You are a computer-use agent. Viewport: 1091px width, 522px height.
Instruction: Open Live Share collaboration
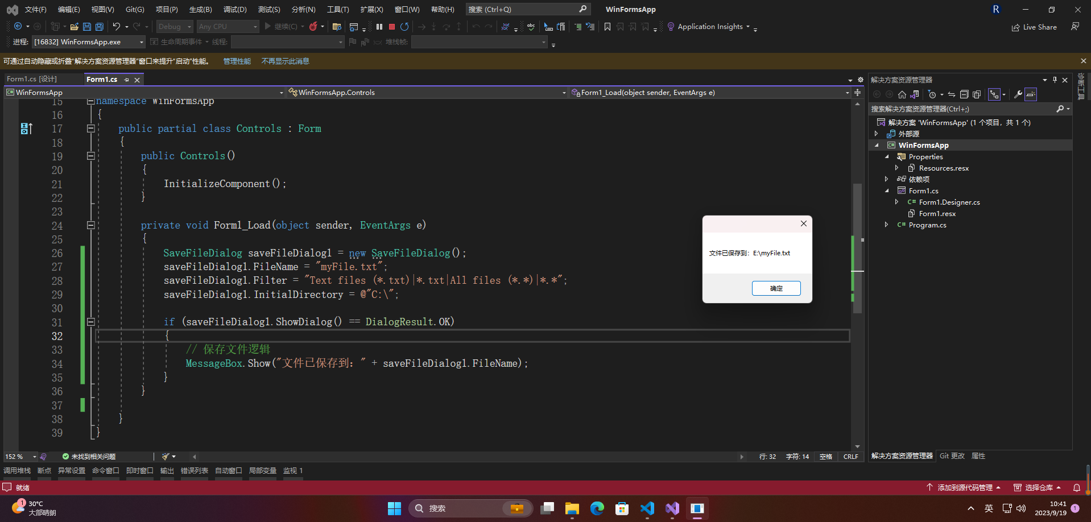tap(1034, 27)
